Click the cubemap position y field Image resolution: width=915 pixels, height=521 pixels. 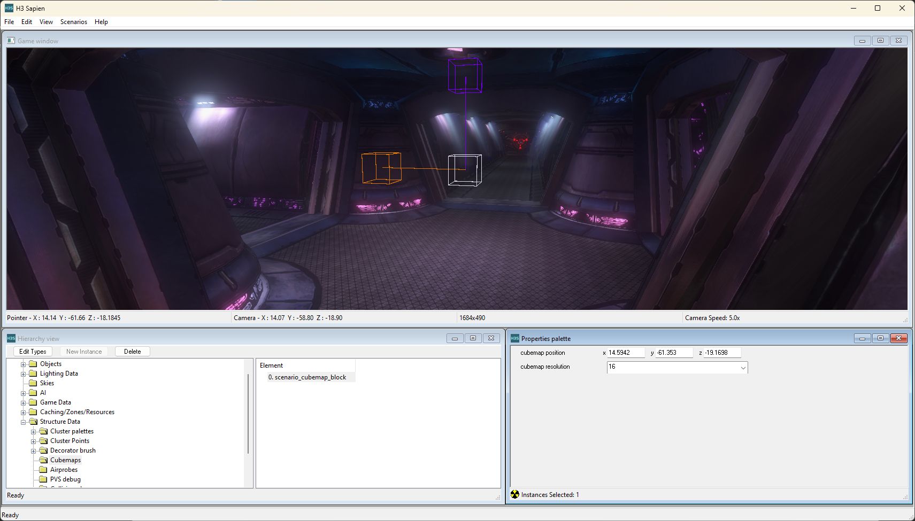coord(674,353)
